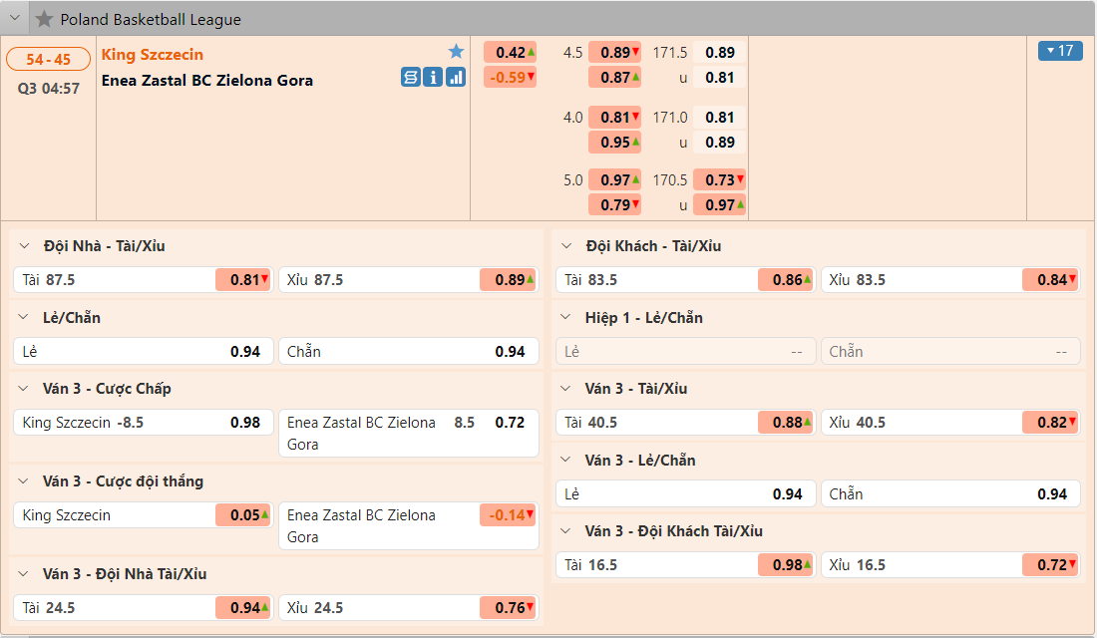Collapse the Poland Basketball League section
1097x638 pixels.
pos(15,19)
